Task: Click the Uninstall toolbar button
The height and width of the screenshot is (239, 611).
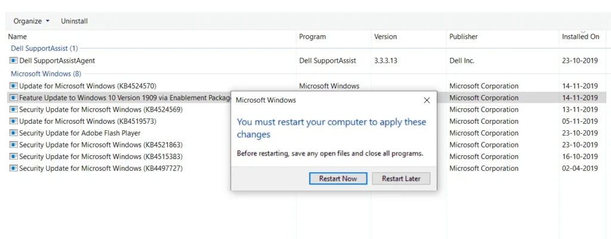Action: coord(74,21)
